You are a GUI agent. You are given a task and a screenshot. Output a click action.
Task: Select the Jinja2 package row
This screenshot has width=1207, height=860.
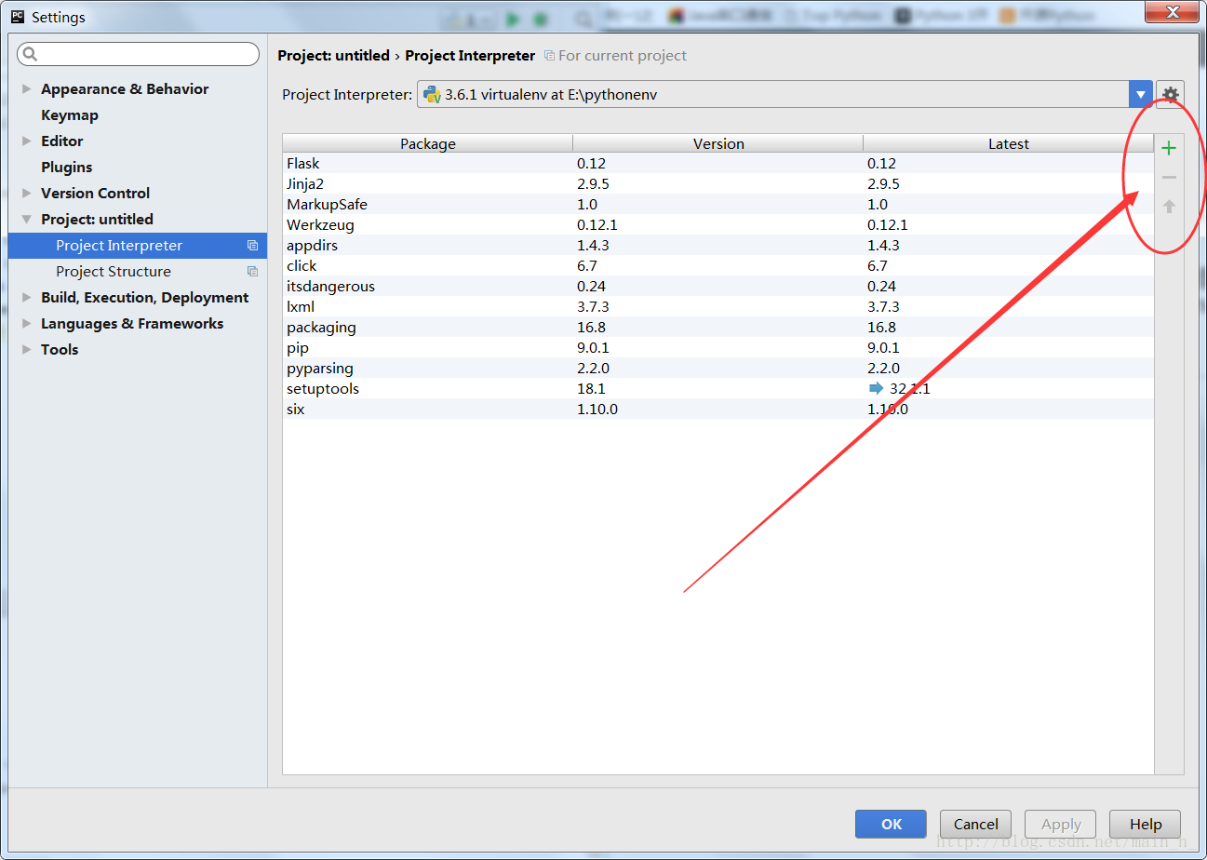[718, 184]
